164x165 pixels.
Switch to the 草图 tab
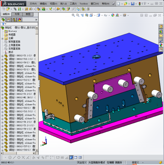point(28,14)
